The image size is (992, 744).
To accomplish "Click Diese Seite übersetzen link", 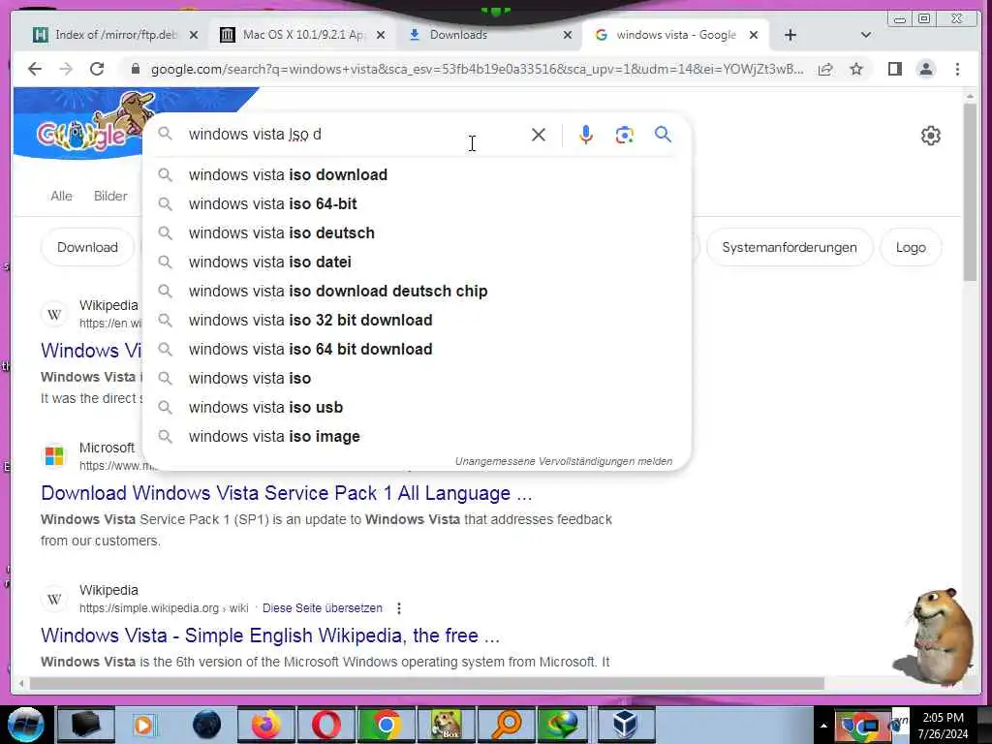I will coord(322,608).
